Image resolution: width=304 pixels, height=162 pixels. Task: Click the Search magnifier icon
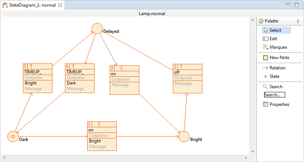pyautogui.click(x=265, y=87)
